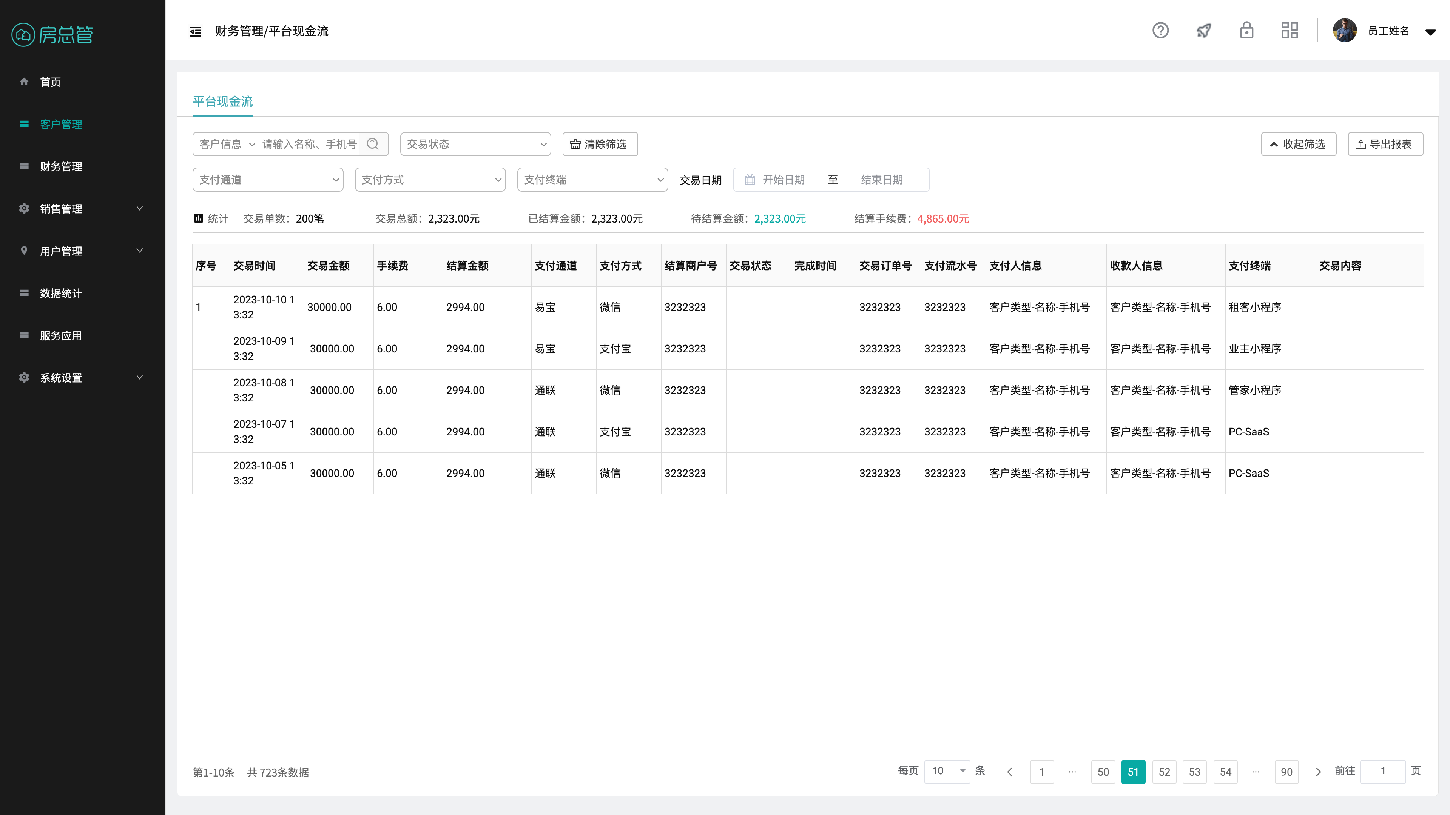Image resolution: width=1450 pixels, height=815 pixels.
Task: Go to previous page arrow
Action: [1010, 772]
